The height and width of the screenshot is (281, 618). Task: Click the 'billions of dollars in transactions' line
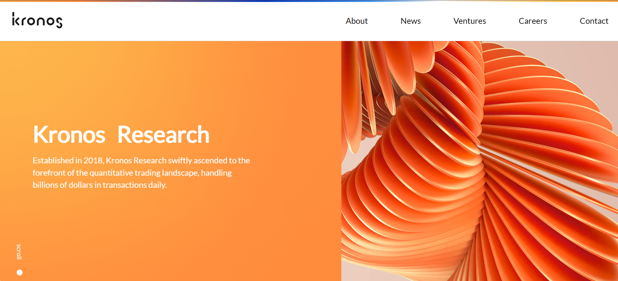point(100,185)
